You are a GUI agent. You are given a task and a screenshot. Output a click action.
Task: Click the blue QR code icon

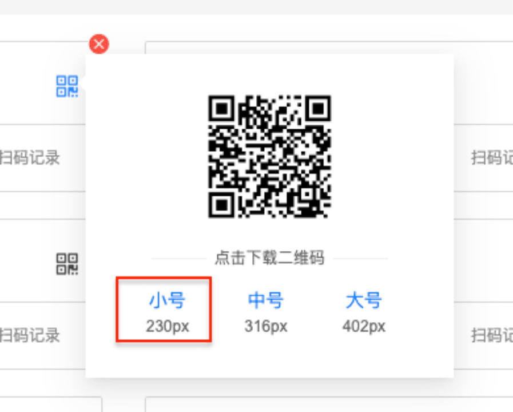[67, 86]
